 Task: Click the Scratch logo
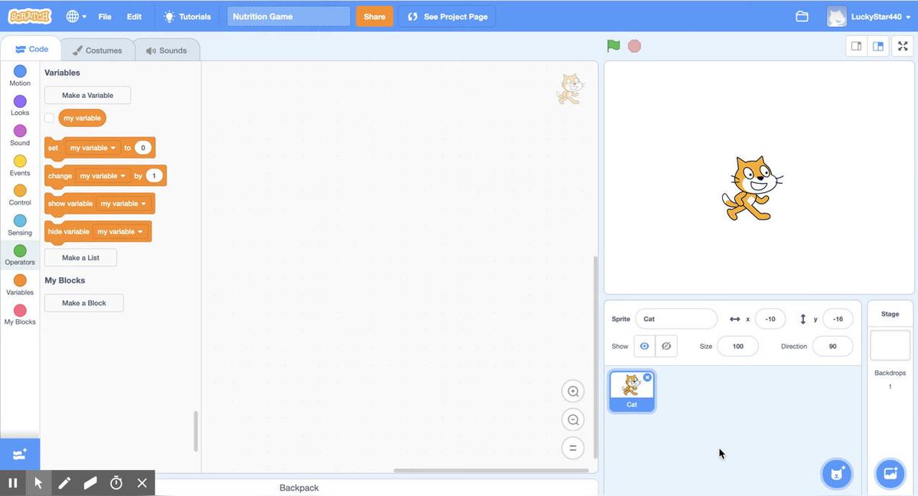click(30, 16)
